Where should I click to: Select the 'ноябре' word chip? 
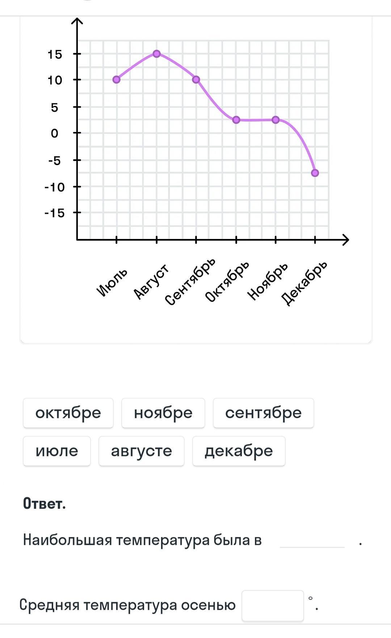coord(163,413)
